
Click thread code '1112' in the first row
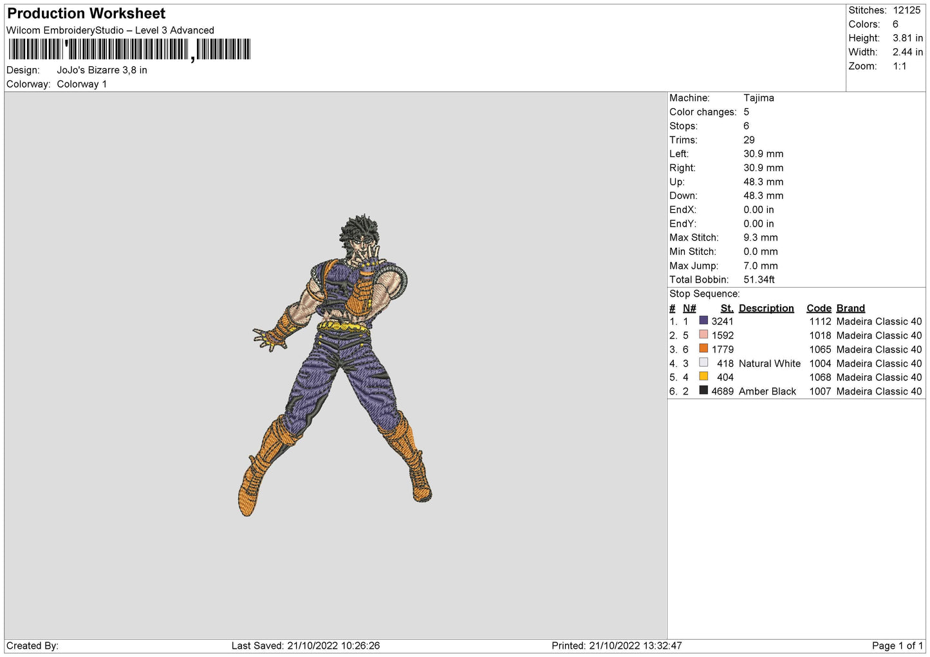(x=820, y=321)
